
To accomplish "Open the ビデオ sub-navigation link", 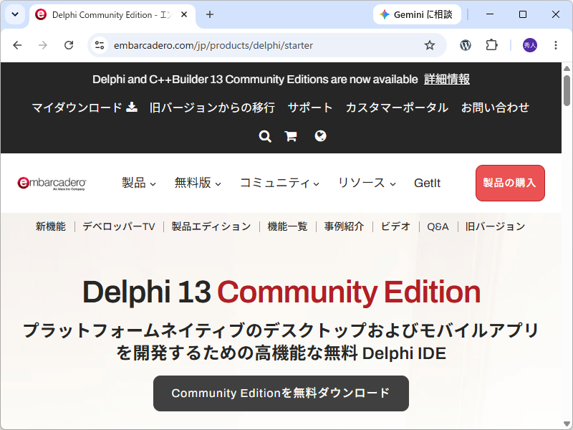I will pyautogui.click(x=395, y=226).
